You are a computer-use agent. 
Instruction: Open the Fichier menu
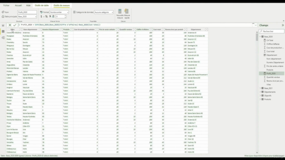pos(6,5)
